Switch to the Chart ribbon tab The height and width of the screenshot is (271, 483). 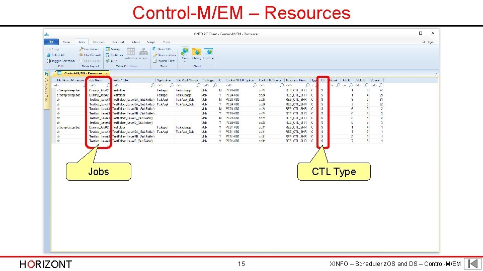click(x=136, y=42)
